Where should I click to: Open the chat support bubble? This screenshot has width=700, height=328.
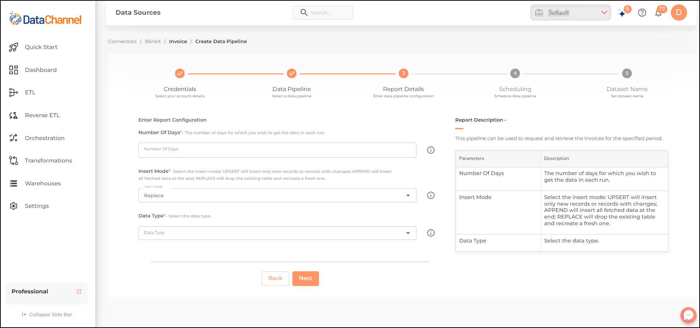[x=688, y=315]
